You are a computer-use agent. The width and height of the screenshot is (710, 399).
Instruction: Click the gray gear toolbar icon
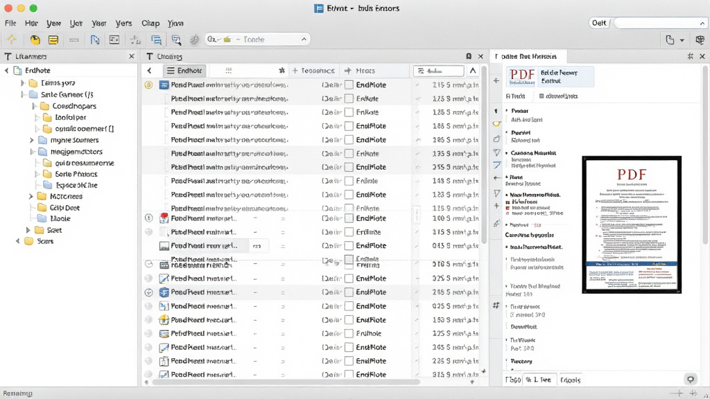(x=194, y=39)
